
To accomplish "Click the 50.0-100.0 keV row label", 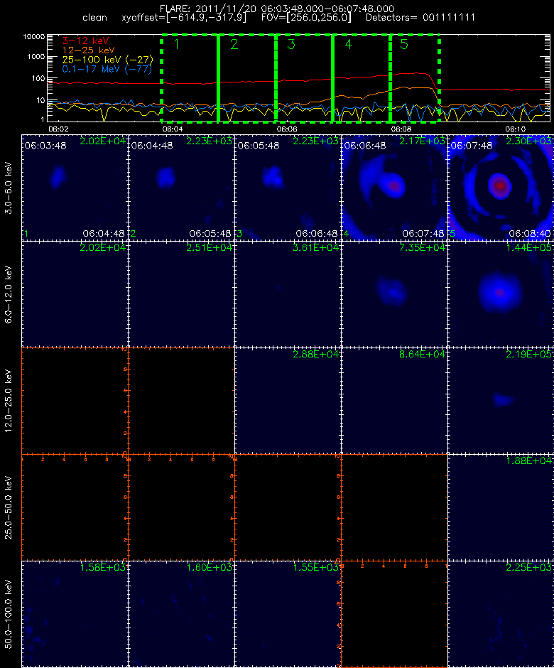I will [x=9, y=614].
